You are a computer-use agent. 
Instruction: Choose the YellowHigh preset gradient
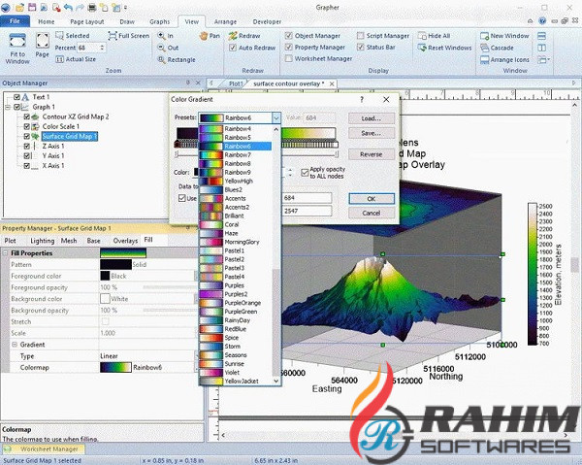click(236, 181)
